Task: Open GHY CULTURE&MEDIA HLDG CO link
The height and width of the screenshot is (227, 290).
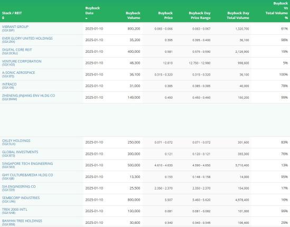Action: (27, 175)
